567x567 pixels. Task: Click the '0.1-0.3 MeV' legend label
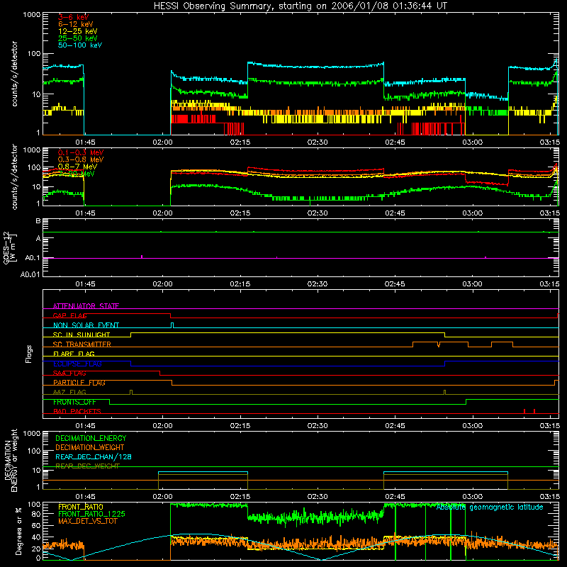tap(81, 152)
